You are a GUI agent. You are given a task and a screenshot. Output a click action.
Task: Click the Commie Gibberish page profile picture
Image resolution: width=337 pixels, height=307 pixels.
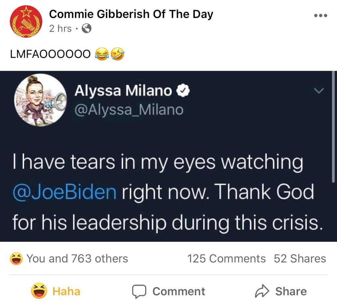[x=26, y=22]
